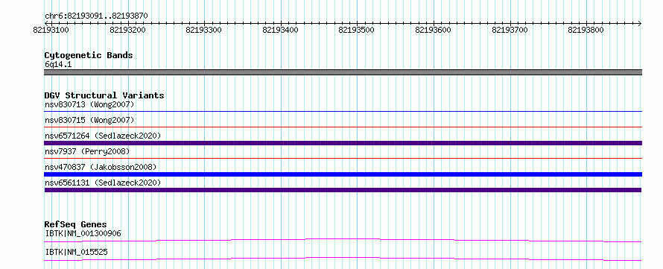Open variant nsv470837 (Jakobsson2008) label

pyautogui.click(x=101, y=167)
